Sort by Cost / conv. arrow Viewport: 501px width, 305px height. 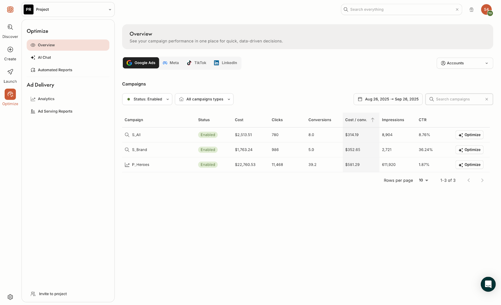point(373,120)
